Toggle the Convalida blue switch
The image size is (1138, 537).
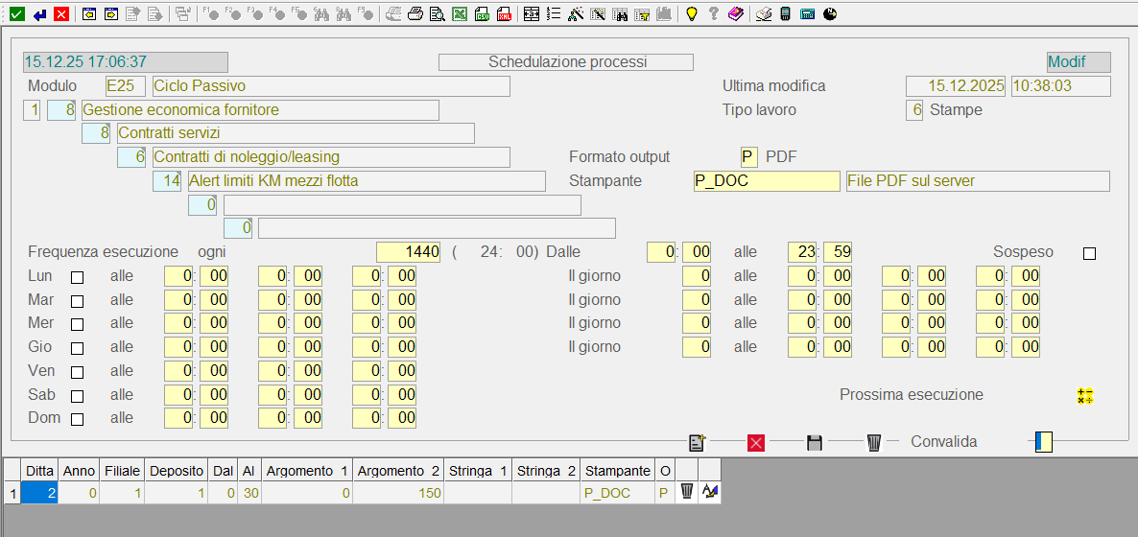click(1044, 442)
